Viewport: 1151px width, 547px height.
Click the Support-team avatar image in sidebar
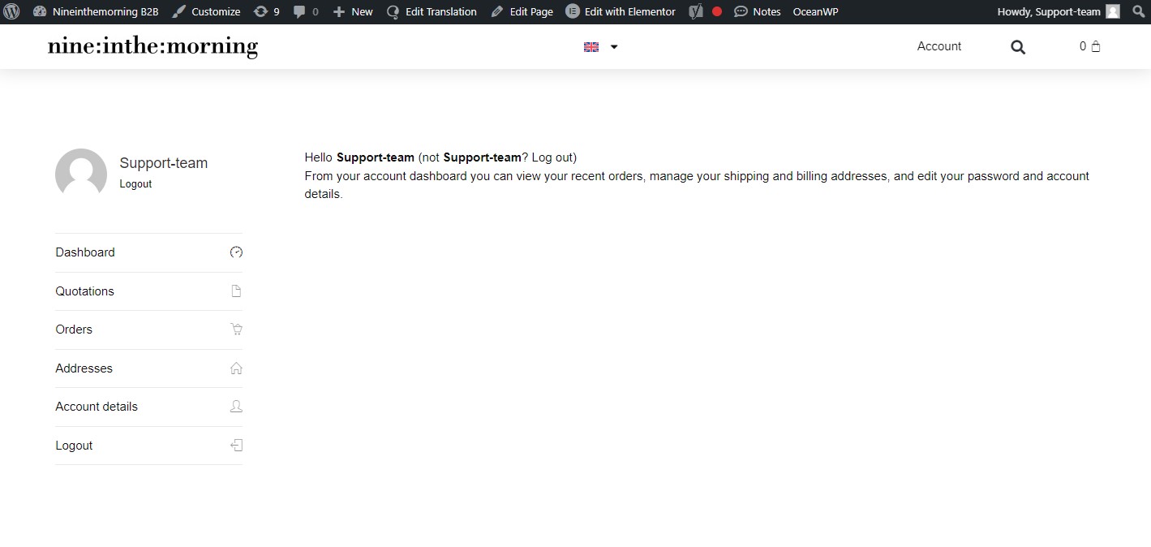pyautogui.click(x=81, y=174)
